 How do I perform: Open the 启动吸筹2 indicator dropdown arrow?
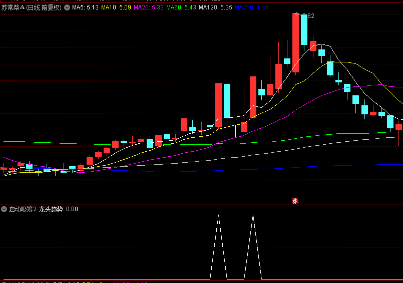(5, 209)
